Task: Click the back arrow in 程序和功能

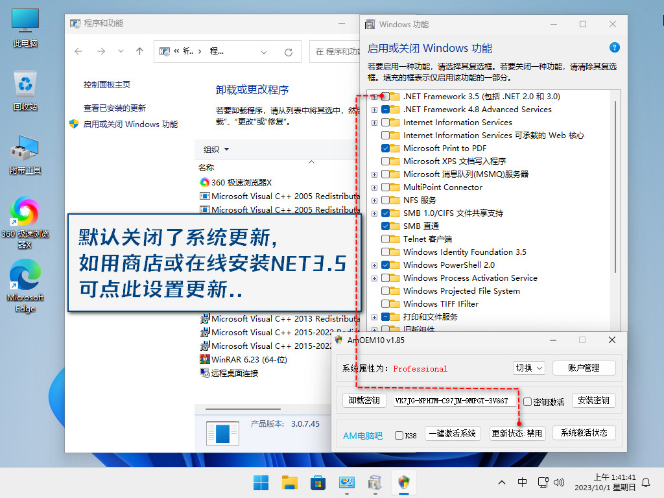Action: point(78,51)
